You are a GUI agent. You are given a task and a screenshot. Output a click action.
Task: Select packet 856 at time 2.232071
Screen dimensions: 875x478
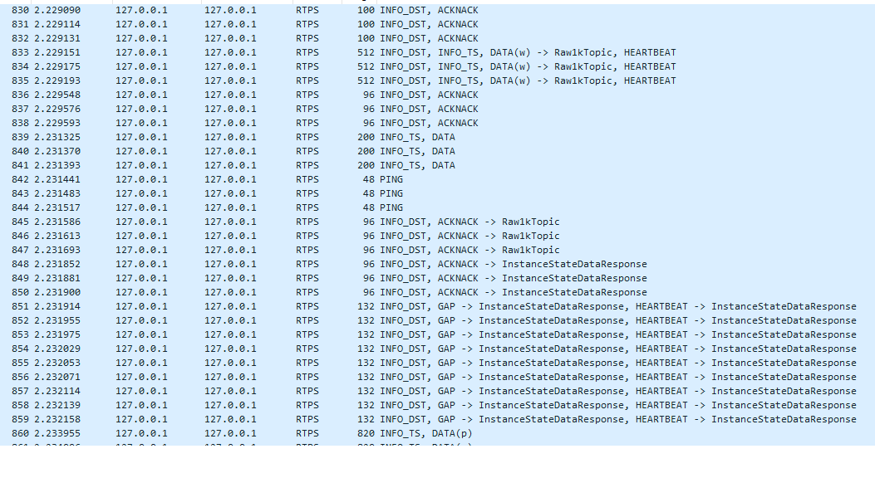pyautogui.click(x=437, y=377)
